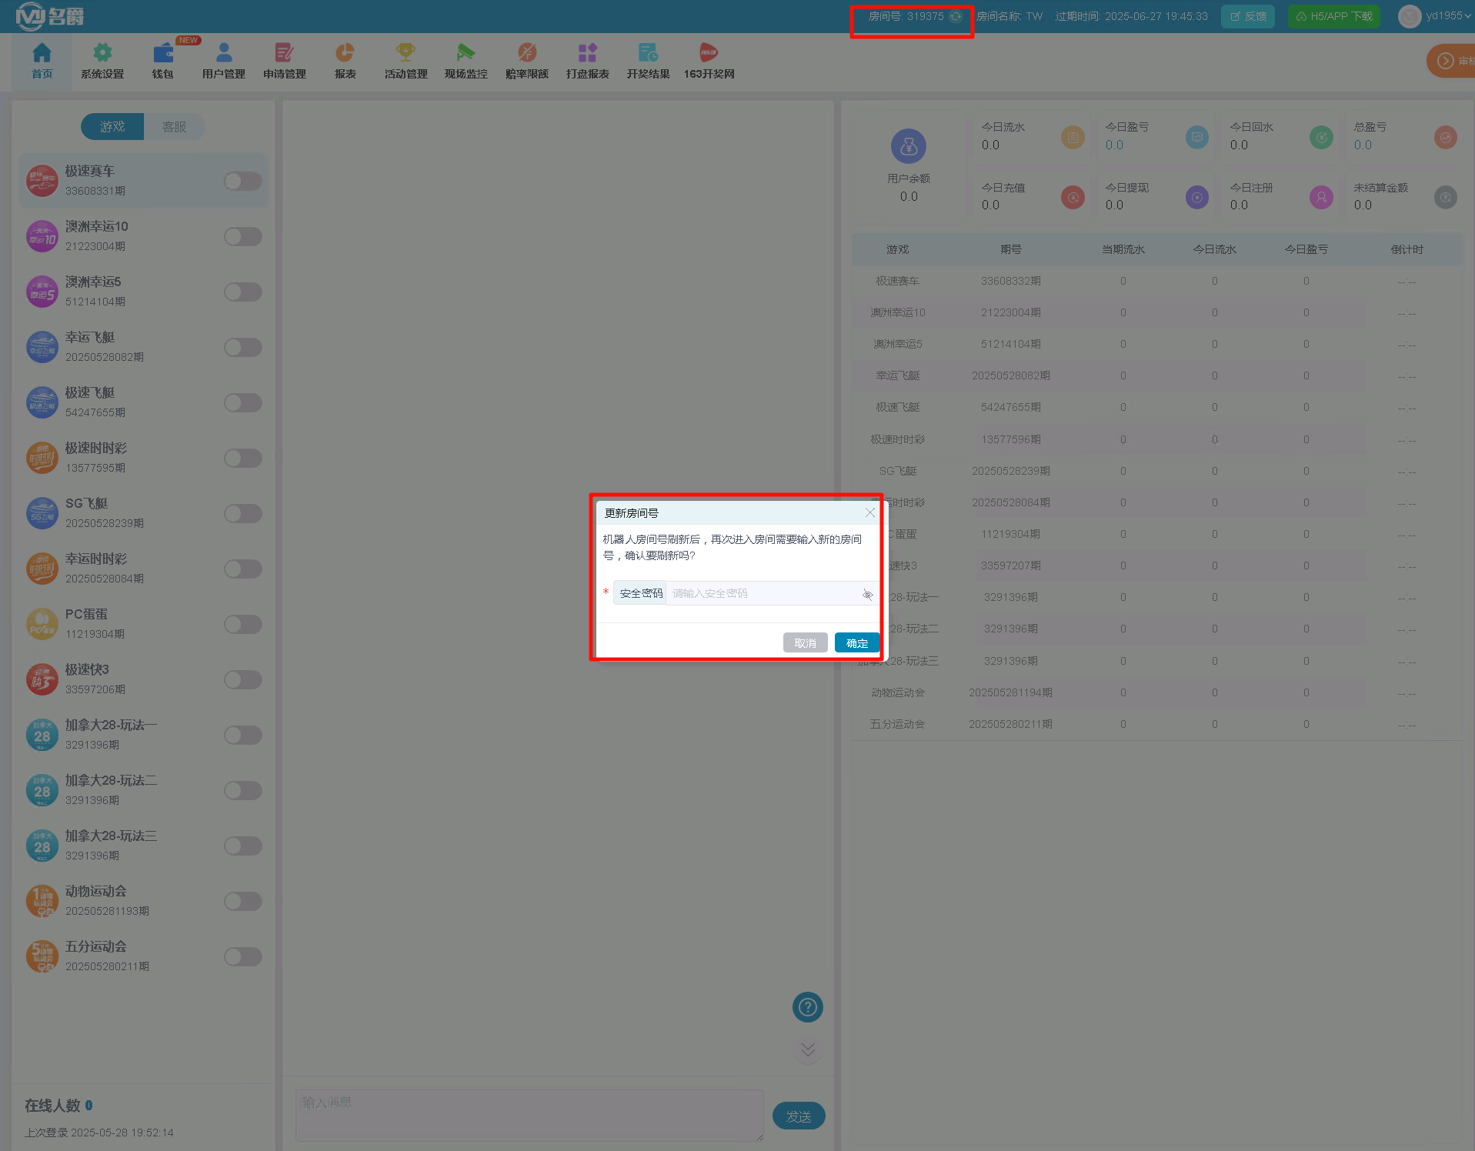The image size is (1475, 1151).
Task: Enable the 澳洲幸运10 game switch
Action: [x=243, y=236]
